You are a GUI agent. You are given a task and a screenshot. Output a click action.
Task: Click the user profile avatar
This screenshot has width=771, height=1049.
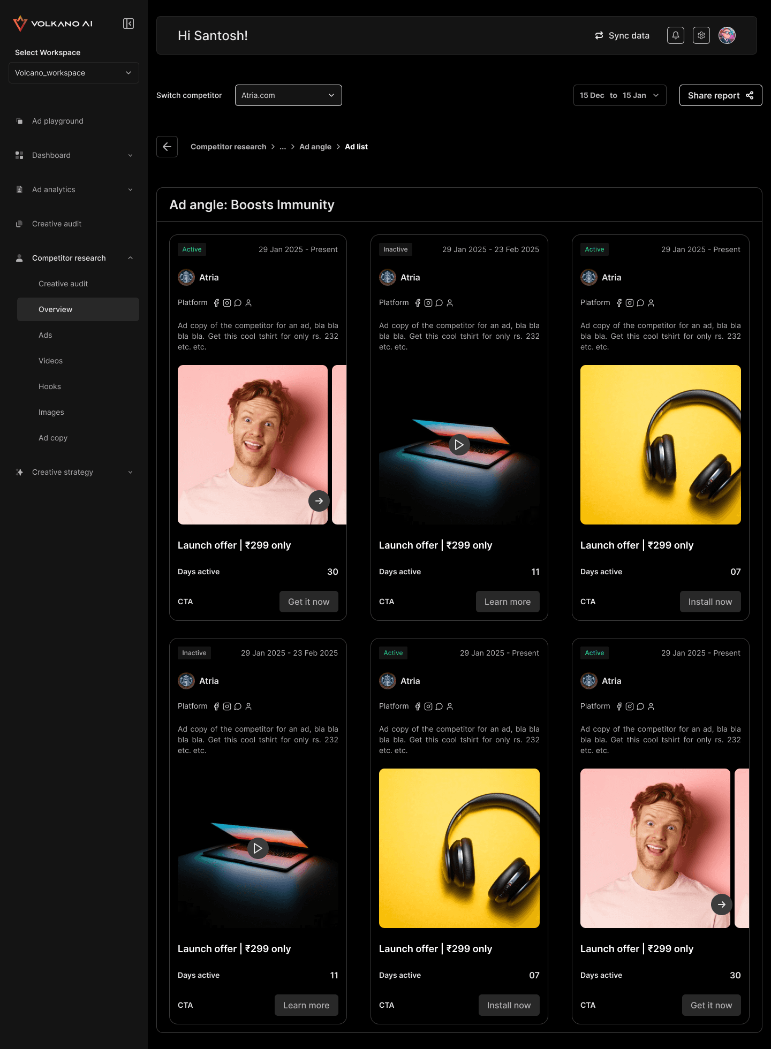click(x=727, y=35)
